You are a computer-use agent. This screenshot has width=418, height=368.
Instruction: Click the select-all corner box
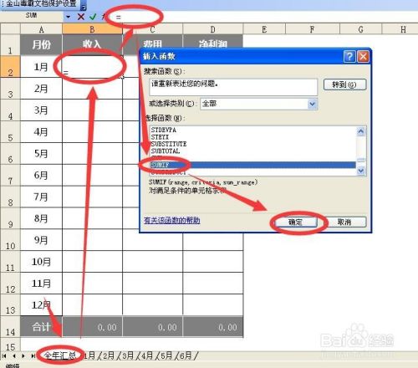coord(10,29)
